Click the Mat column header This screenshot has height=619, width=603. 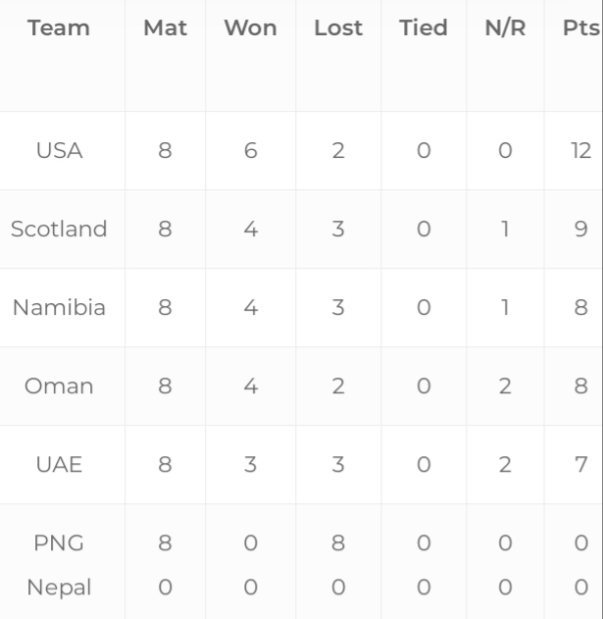tap(165, 28)
